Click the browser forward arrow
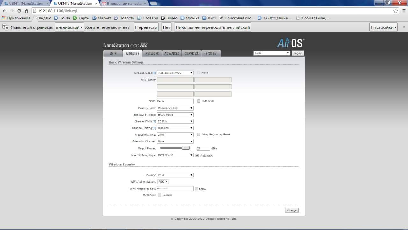The width and height of the screenshot is (408, 230). 12,11
